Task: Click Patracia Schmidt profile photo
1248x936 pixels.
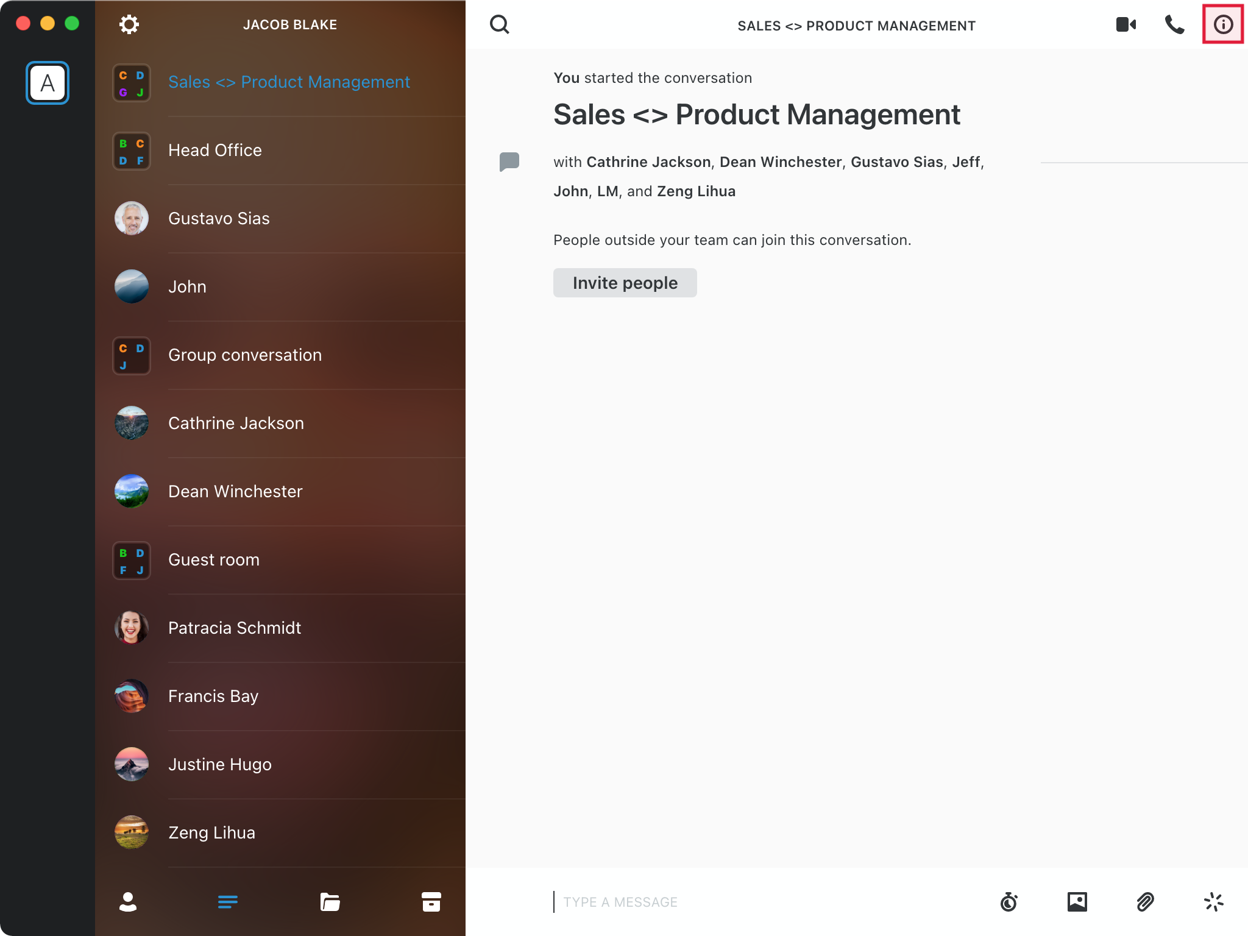Action: (x=132, y=628)
